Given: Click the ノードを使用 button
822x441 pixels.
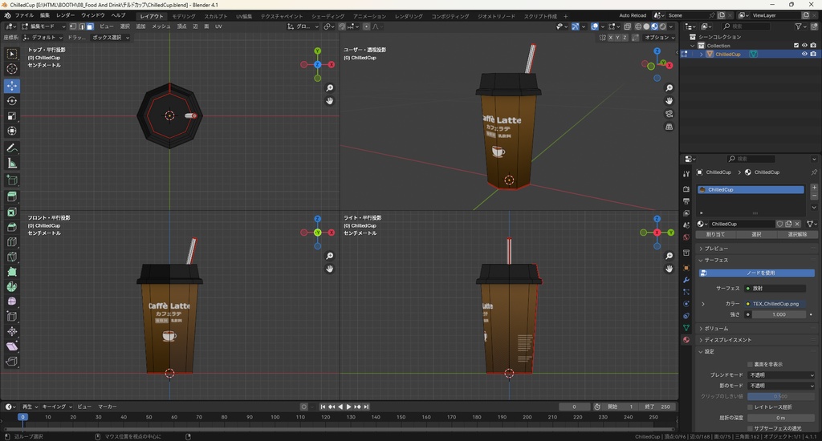Looking at the screenshot, I should (759, 273).
